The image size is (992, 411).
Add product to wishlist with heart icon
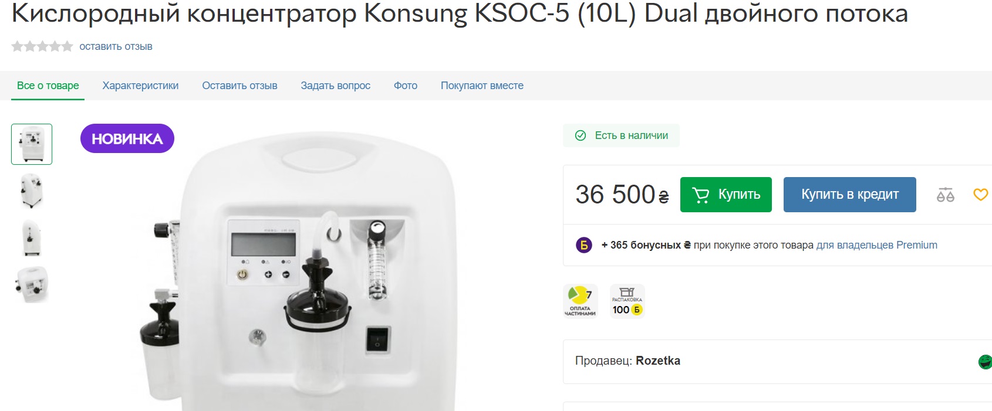click(x=981, y=194)
